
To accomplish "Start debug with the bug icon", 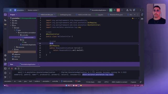I will (x=114, y=10).
